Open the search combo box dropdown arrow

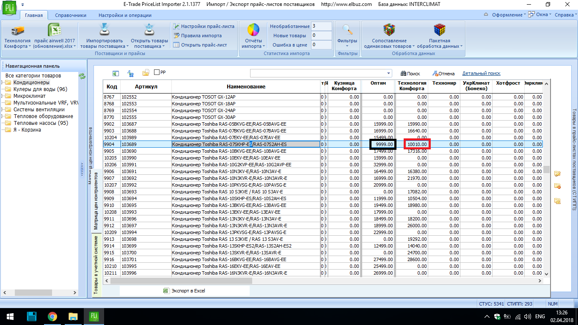pos(388,73)
